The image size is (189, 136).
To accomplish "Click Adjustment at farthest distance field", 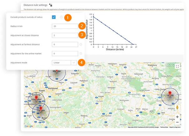I will (x=65, y=44).
